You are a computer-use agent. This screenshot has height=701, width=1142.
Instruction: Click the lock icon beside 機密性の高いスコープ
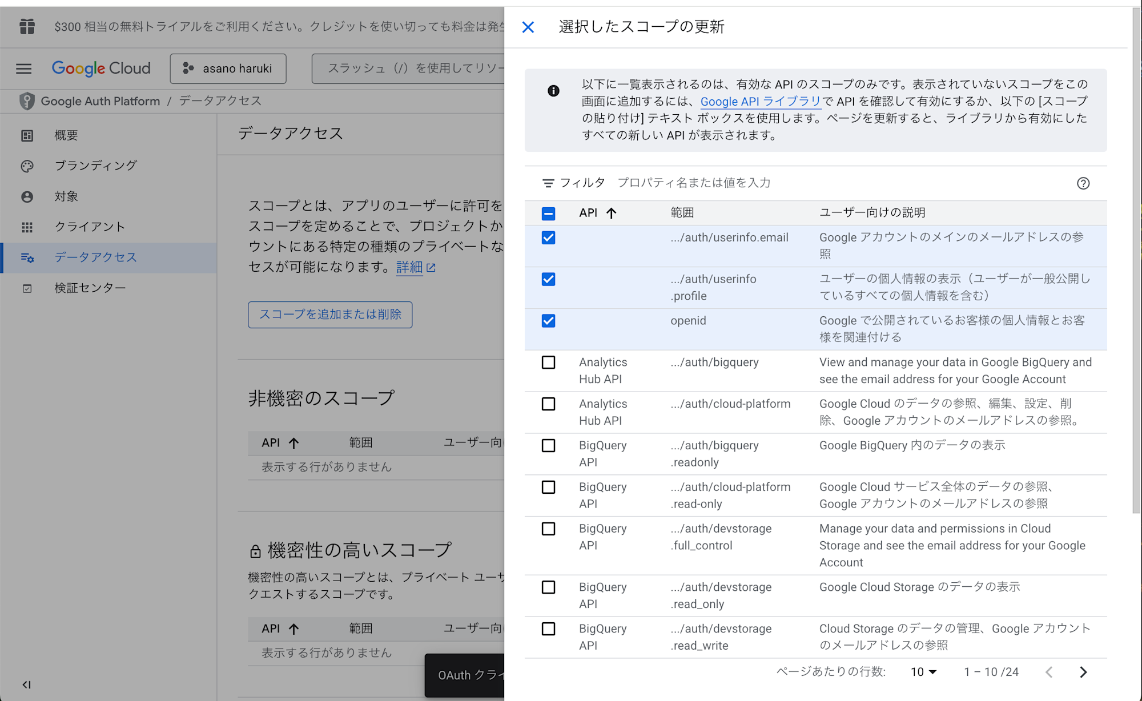coord(255,551)
